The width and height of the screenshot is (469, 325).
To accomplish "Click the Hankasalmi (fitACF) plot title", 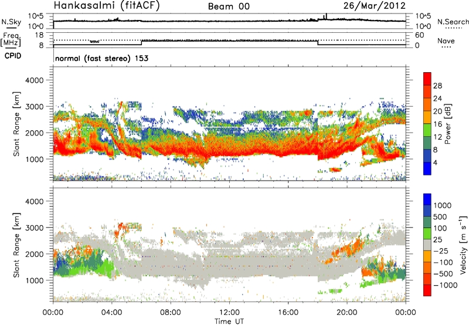I will pyautogui.click(x=107, y=5).
